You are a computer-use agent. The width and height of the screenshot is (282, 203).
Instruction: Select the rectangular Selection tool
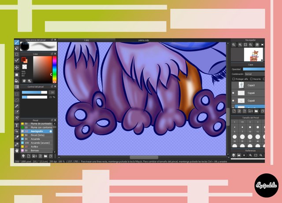[x=17, y=94]
